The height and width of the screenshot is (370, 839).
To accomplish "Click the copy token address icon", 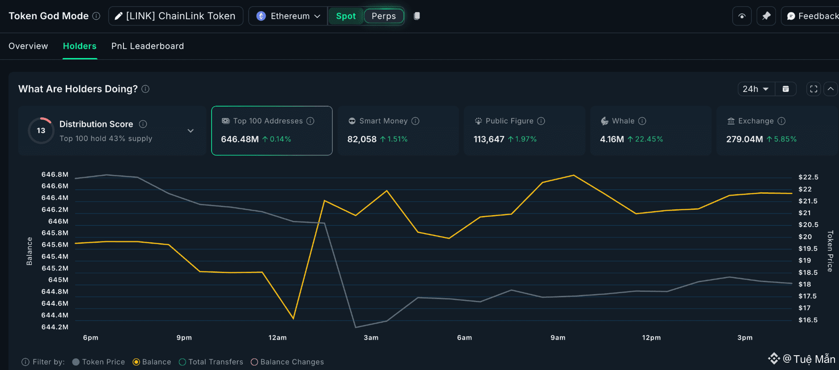I will point(417,16).
